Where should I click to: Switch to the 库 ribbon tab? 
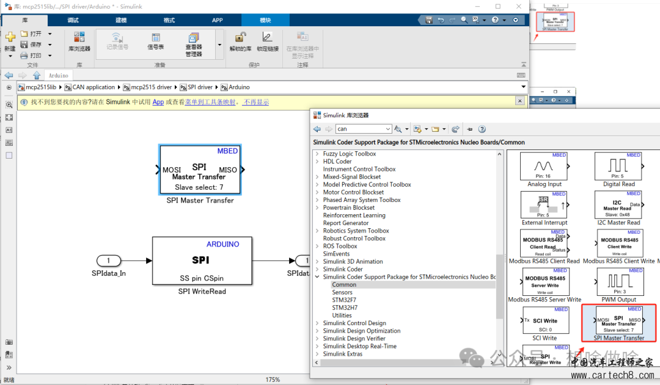25,20
